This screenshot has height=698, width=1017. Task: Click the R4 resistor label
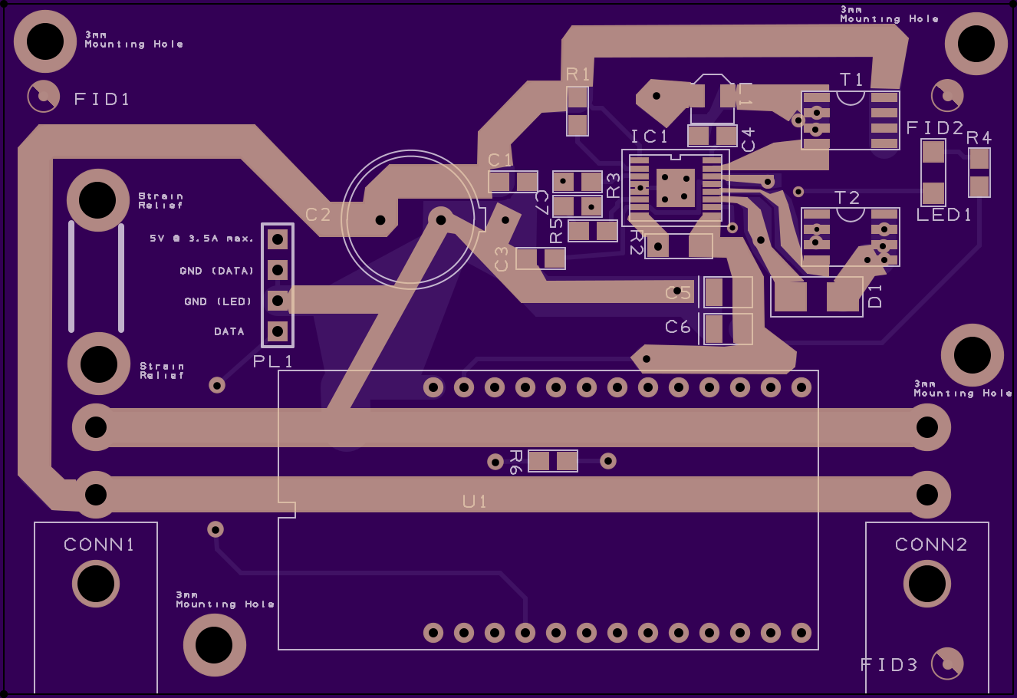click(x=979, y=138)
